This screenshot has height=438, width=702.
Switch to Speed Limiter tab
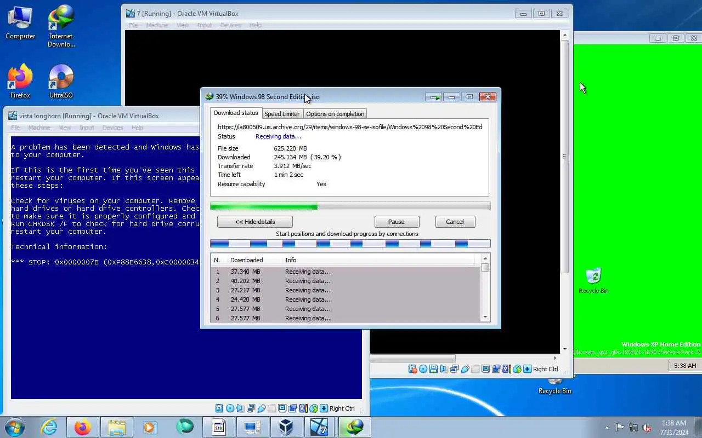pyautogui.click(x=282, y=114)
